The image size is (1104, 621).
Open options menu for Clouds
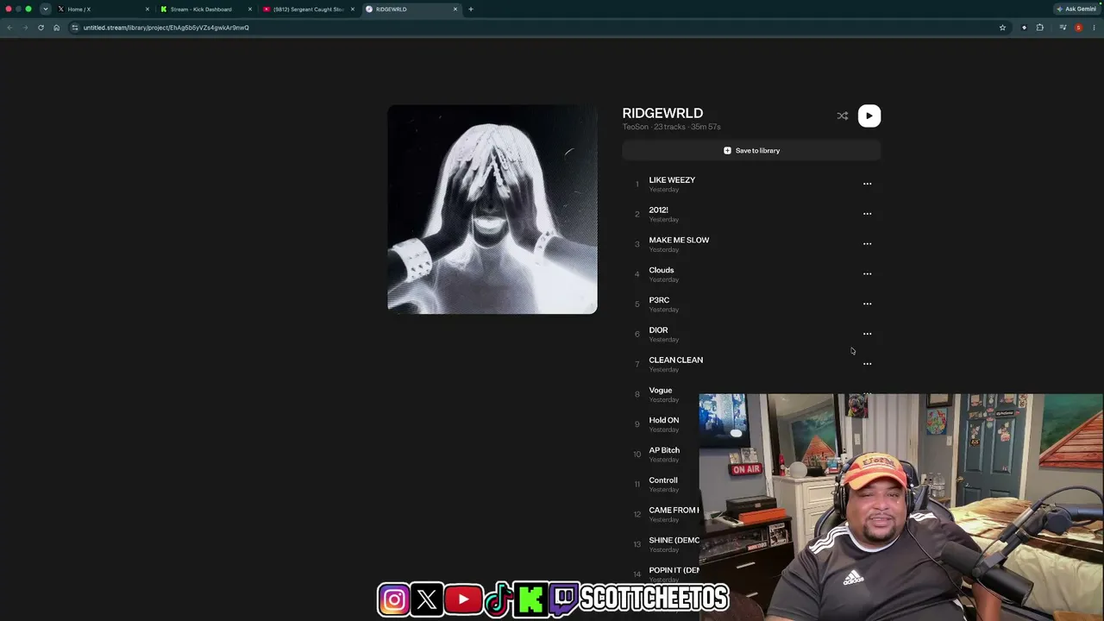pos(867,274)
